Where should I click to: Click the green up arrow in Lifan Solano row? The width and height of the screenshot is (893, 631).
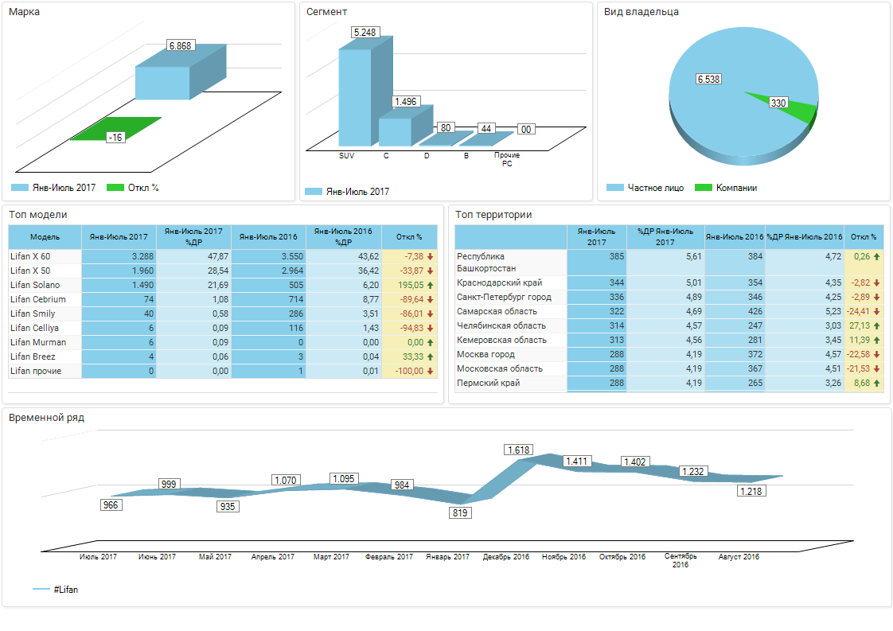[431, 286]
